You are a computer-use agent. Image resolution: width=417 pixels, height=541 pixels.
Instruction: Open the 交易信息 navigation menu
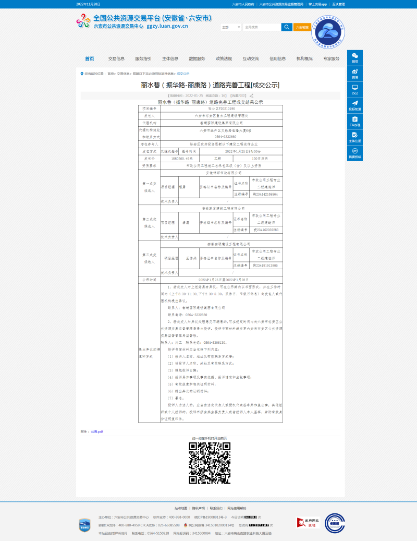click(116, 59)
